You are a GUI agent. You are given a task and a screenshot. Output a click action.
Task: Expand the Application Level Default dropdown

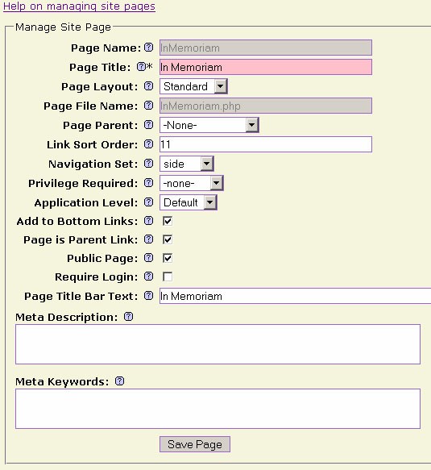tap(189, 202)
